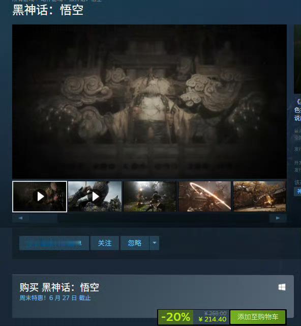The width and height of the screenshot is (301, 326).
Task: Click the -20% discount badge
Action: (x=175, y=317)
